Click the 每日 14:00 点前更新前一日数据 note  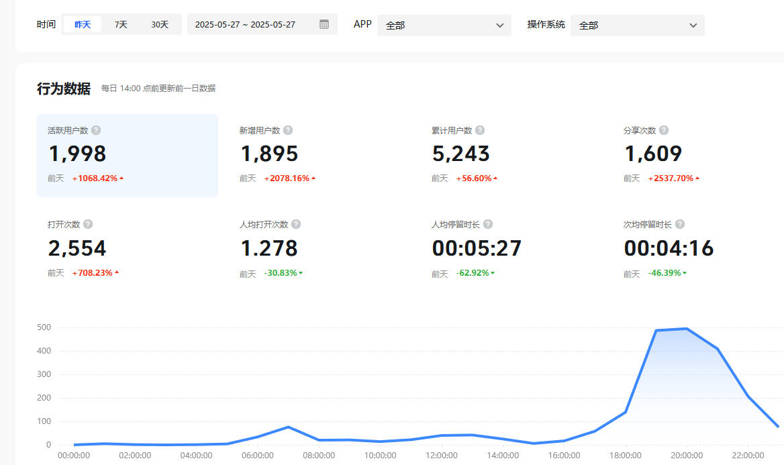coord(158,89)
